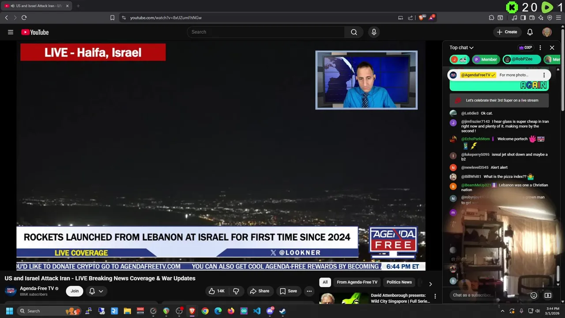Click the Create button
This screenshot has width=565, height=318.
(507, 32)
